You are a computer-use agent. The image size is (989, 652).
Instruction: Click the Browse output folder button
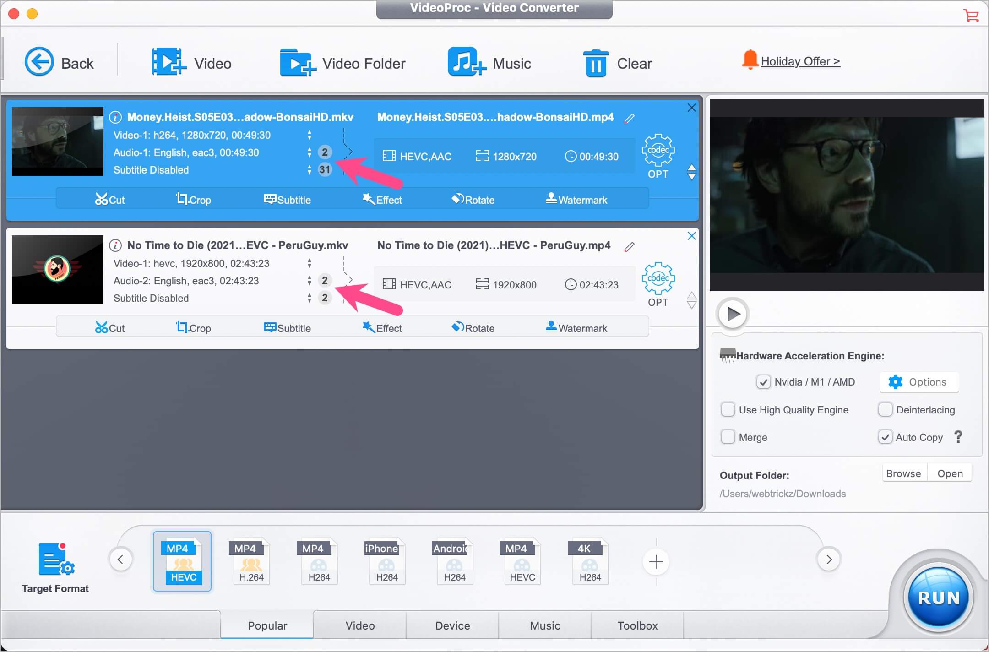click(x=903, y=473)
